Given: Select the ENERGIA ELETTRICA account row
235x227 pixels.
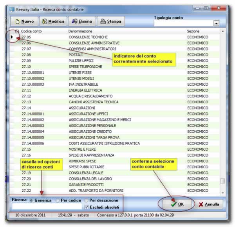Looking at the screenshot, I should (x=85, y=90).
